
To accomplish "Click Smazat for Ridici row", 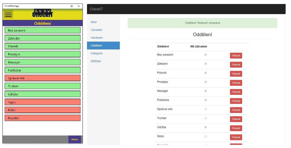I will [236, 137].
